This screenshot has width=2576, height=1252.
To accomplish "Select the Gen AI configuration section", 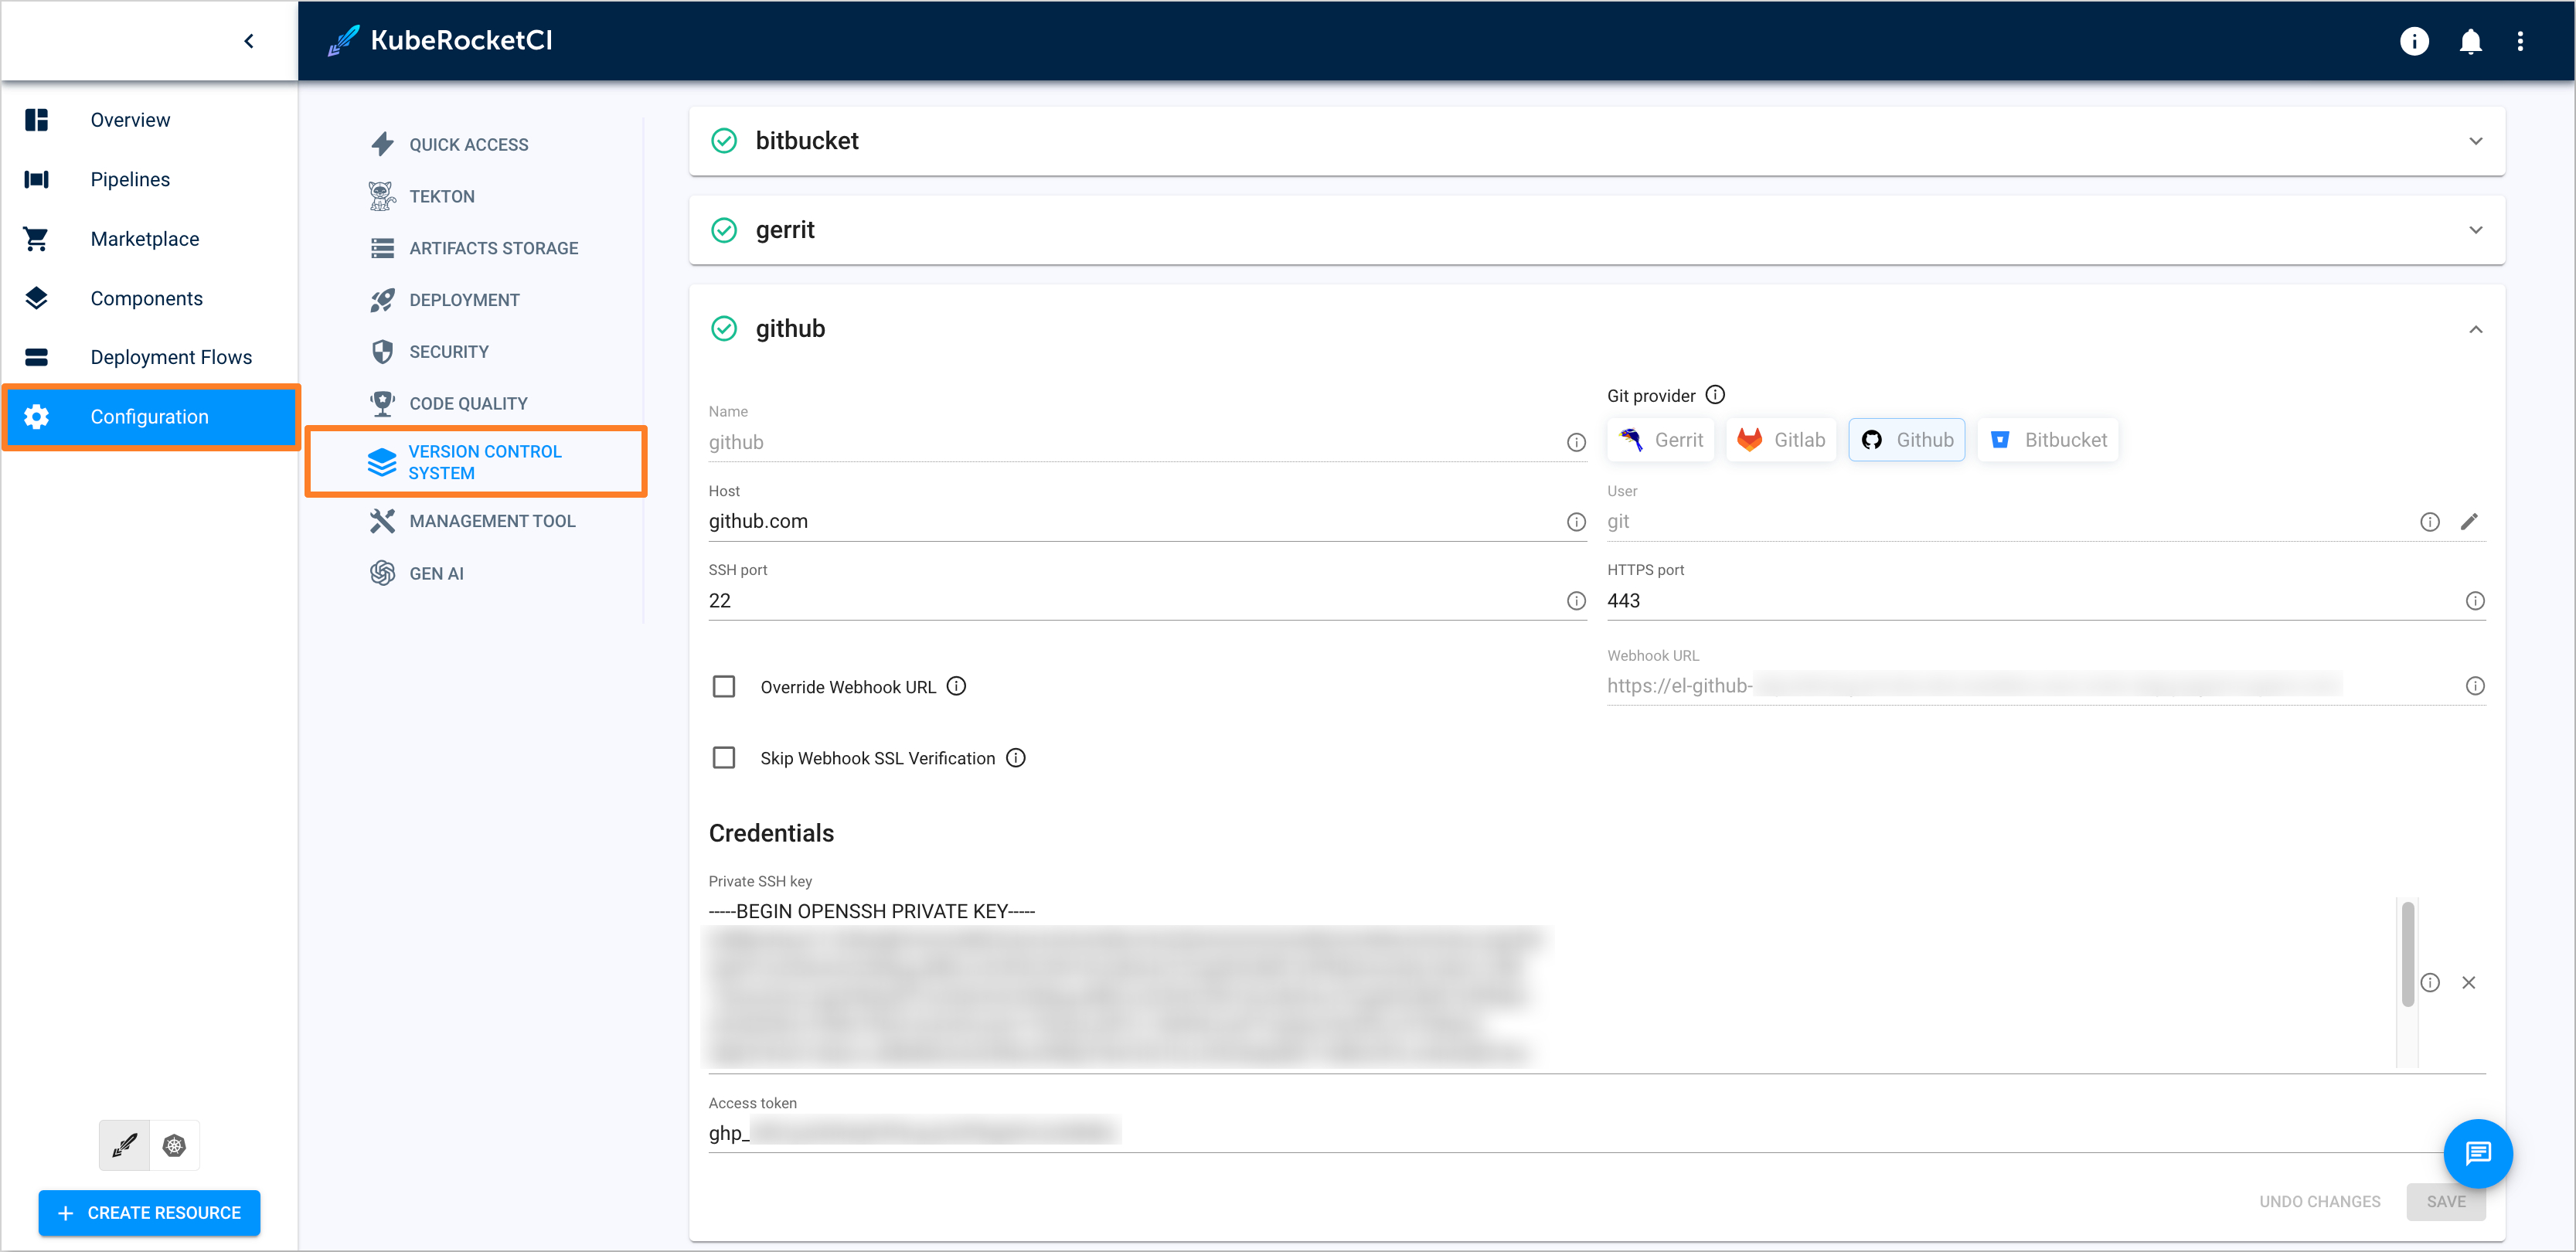I will click(x=436, y=573).
